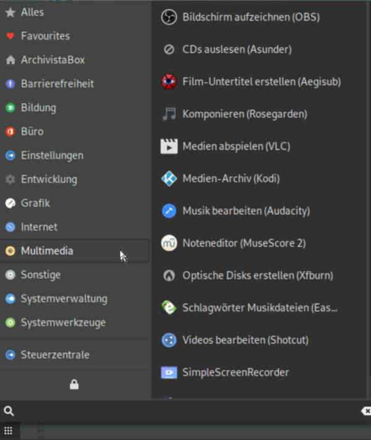Click the search magnifier icon
Viewport: 371px width, 440px height.
pos(9,411)
